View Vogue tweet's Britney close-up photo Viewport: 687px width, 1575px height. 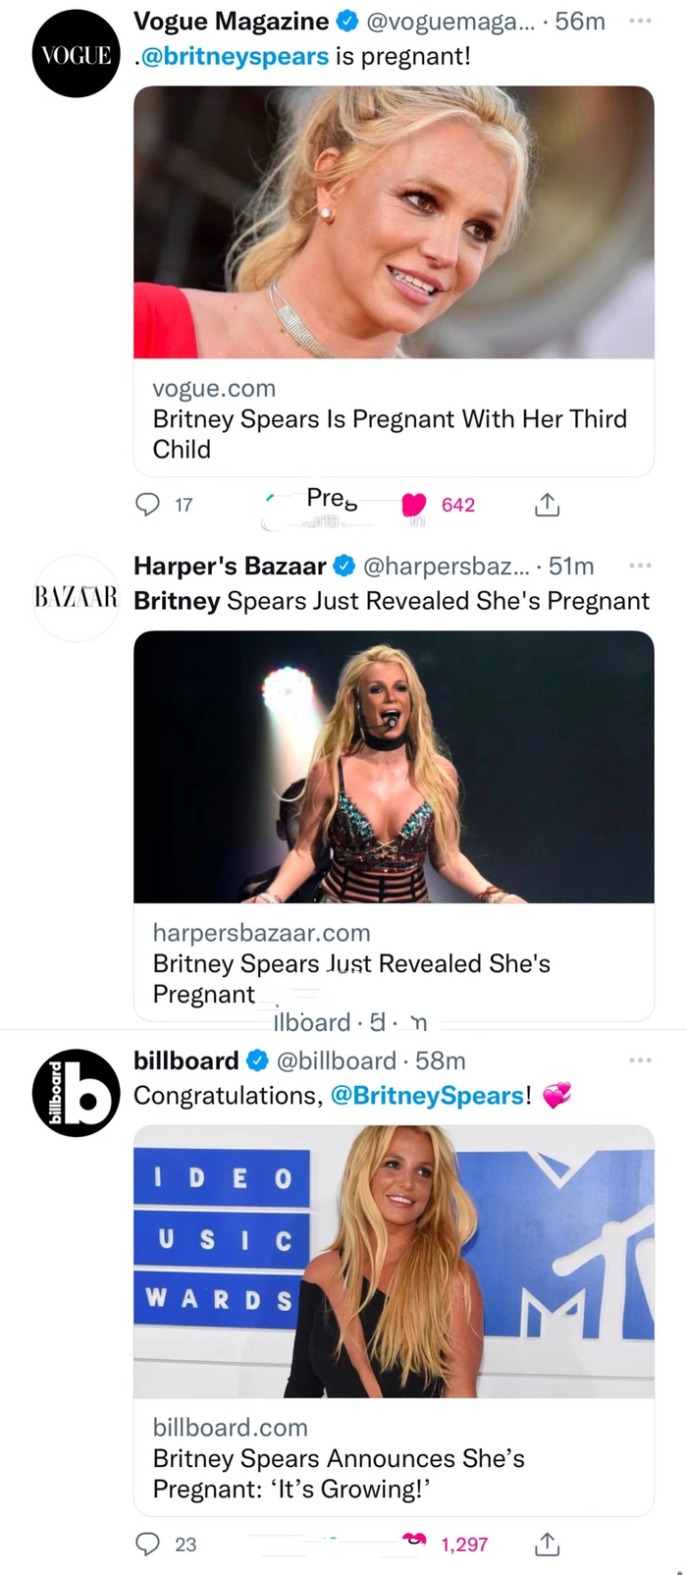(393, 222)
